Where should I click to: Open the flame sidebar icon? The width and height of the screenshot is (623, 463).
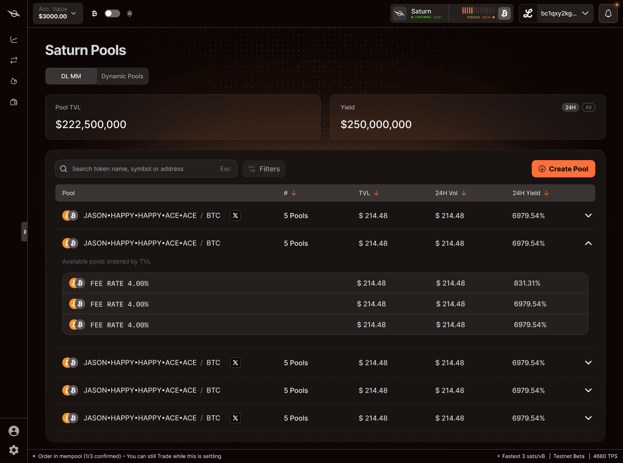pyautogui.click(x=14, y=81)
